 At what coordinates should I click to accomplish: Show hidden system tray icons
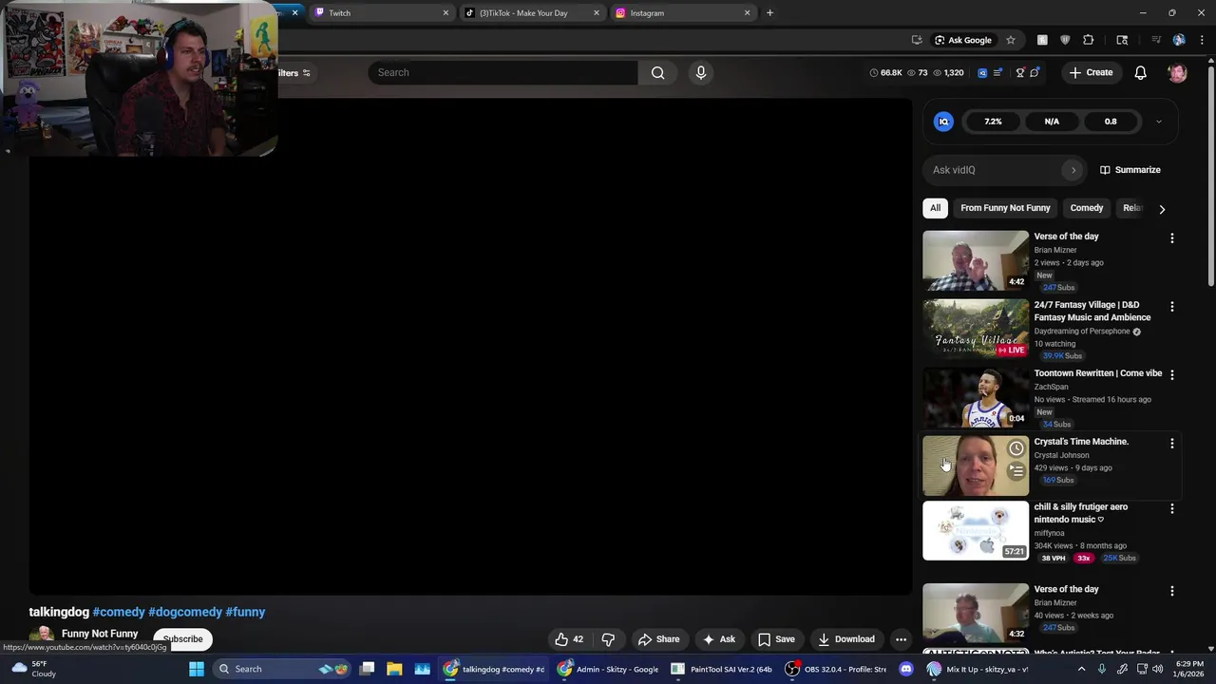[1081, 669]
